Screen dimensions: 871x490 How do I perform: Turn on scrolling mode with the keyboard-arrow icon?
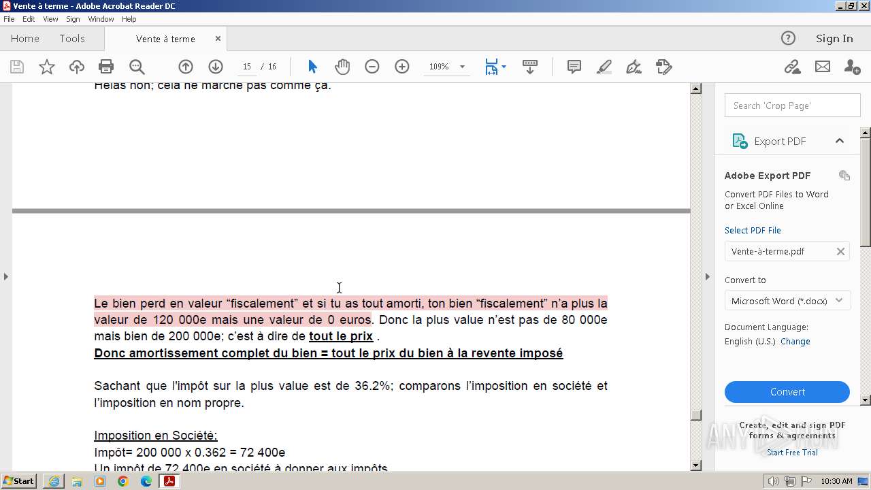pyautogui.click(x=530, y=67)
